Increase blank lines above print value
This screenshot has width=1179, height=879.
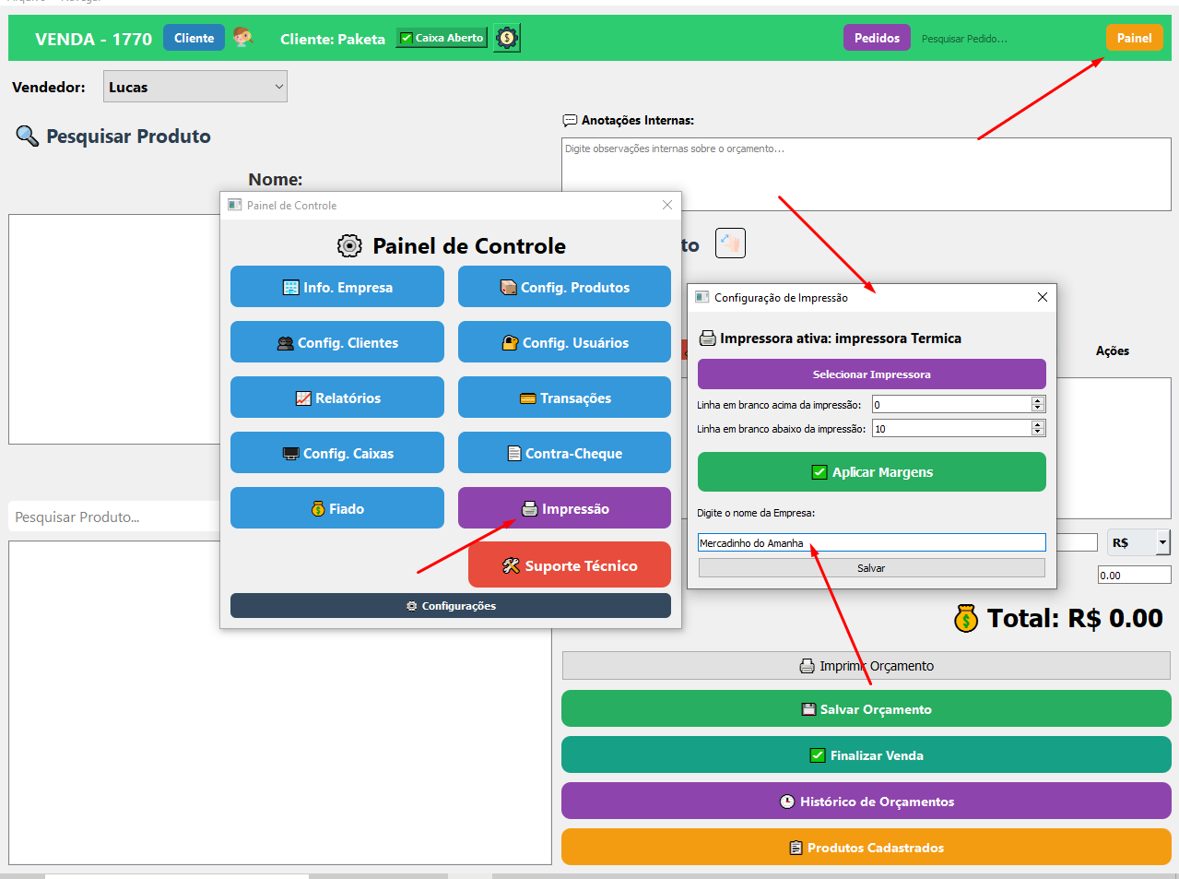tap(1038, 400)
